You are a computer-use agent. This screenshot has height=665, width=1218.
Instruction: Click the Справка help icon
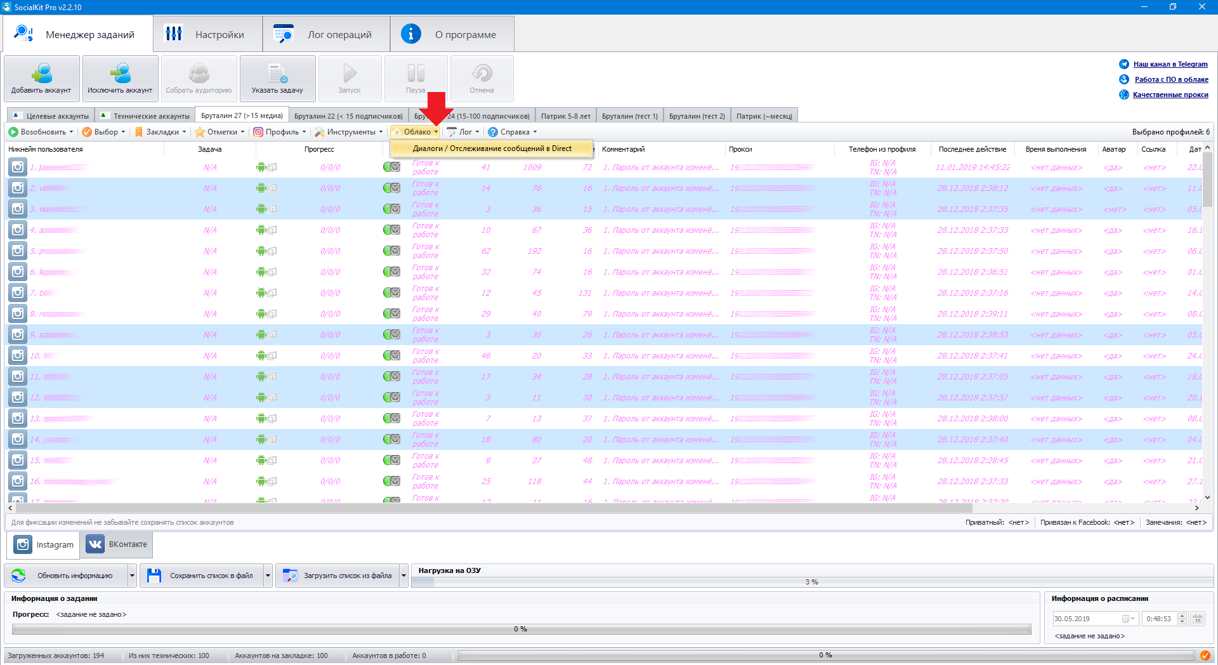click(493, 132)
